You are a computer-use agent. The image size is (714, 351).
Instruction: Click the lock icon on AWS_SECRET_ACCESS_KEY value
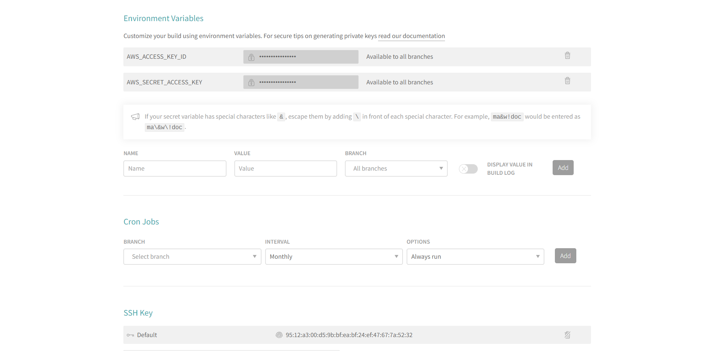point(251,82)
